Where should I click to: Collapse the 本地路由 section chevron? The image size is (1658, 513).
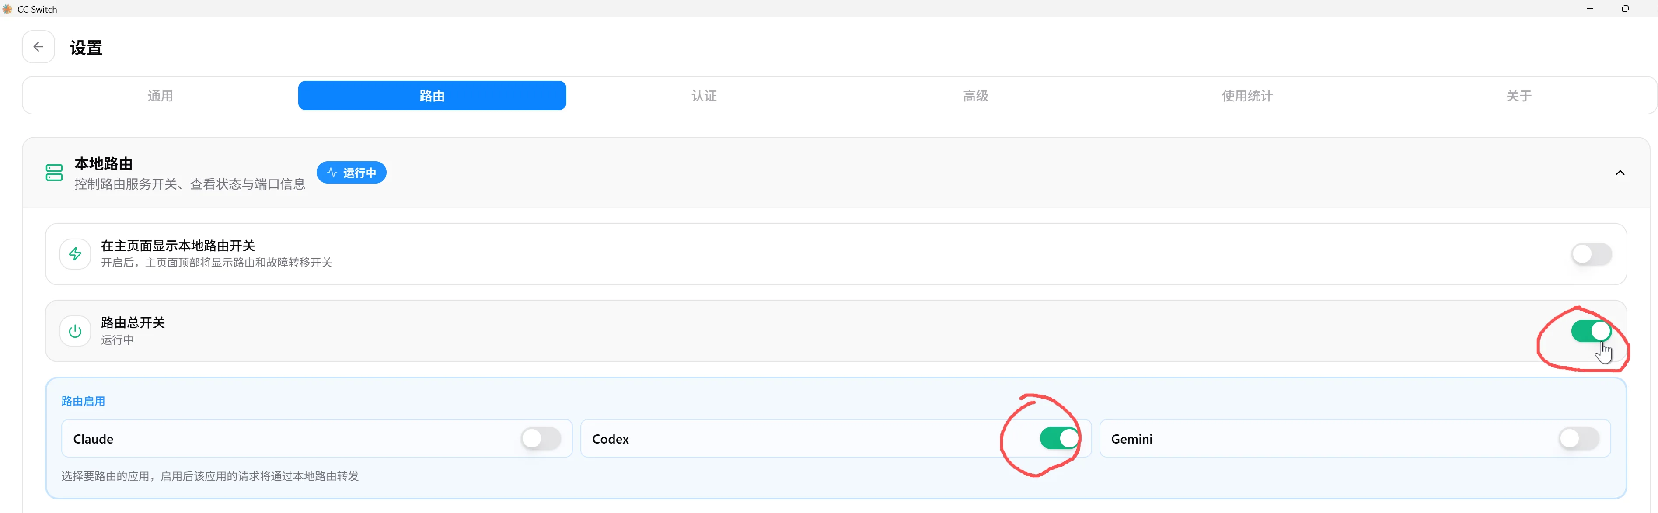tap(1620, 172)
